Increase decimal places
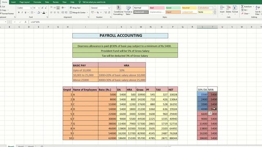Viewport: 262px width, 147px height. [106, 13]
